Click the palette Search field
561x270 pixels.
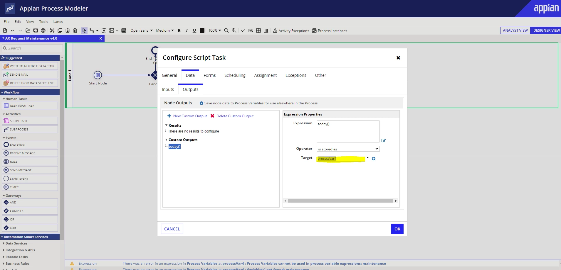(32, 48)
